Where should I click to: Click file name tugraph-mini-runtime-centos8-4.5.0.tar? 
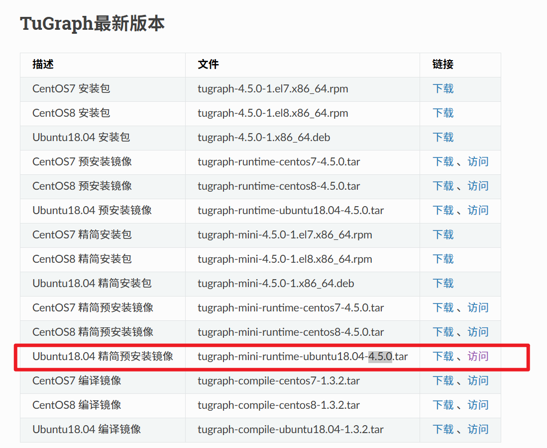click(x=291, y=333)
